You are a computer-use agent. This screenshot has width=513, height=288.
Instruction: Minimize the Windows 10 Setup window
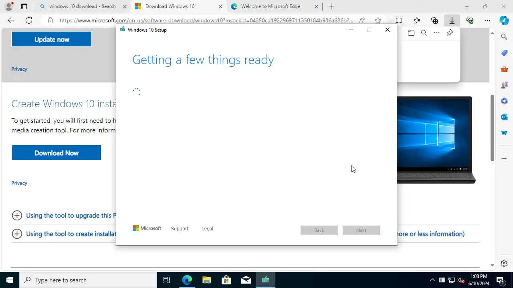(351, 30)
